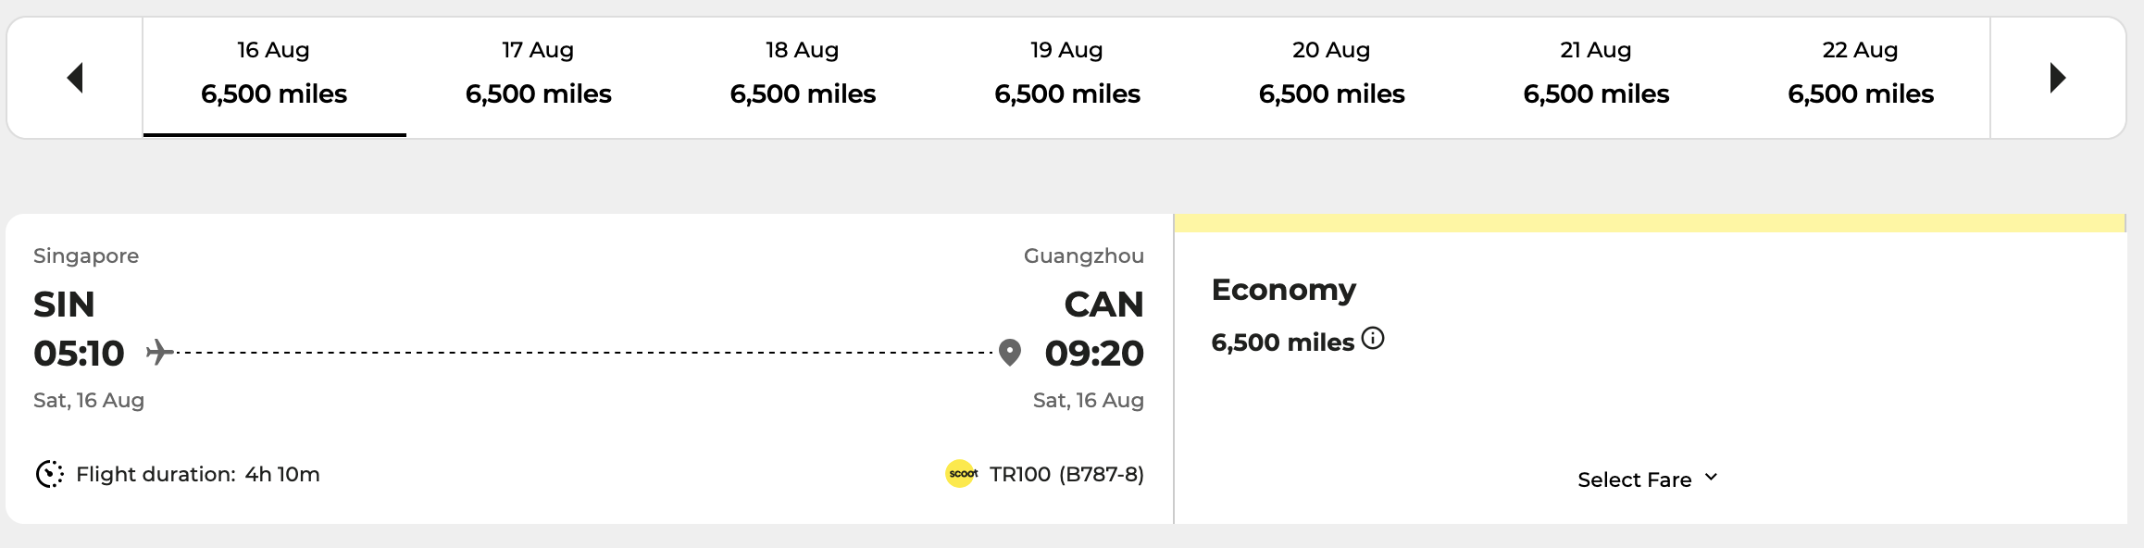Screen dimensions: 2144x548
Task: Show later dates with right arrow
Action: 2058,78
